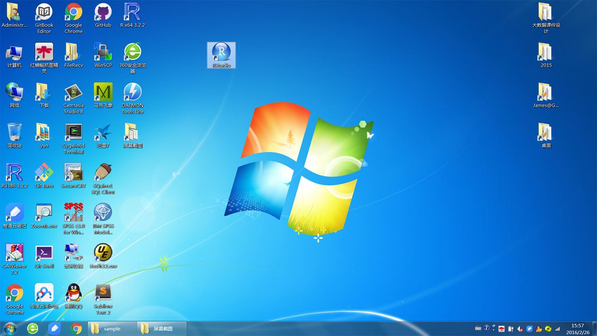The height and width of the screenshot is (336, 597).
Task: Open the input method keyboard icon in tray
Action: pyautogui.click(x=478, y=329)
